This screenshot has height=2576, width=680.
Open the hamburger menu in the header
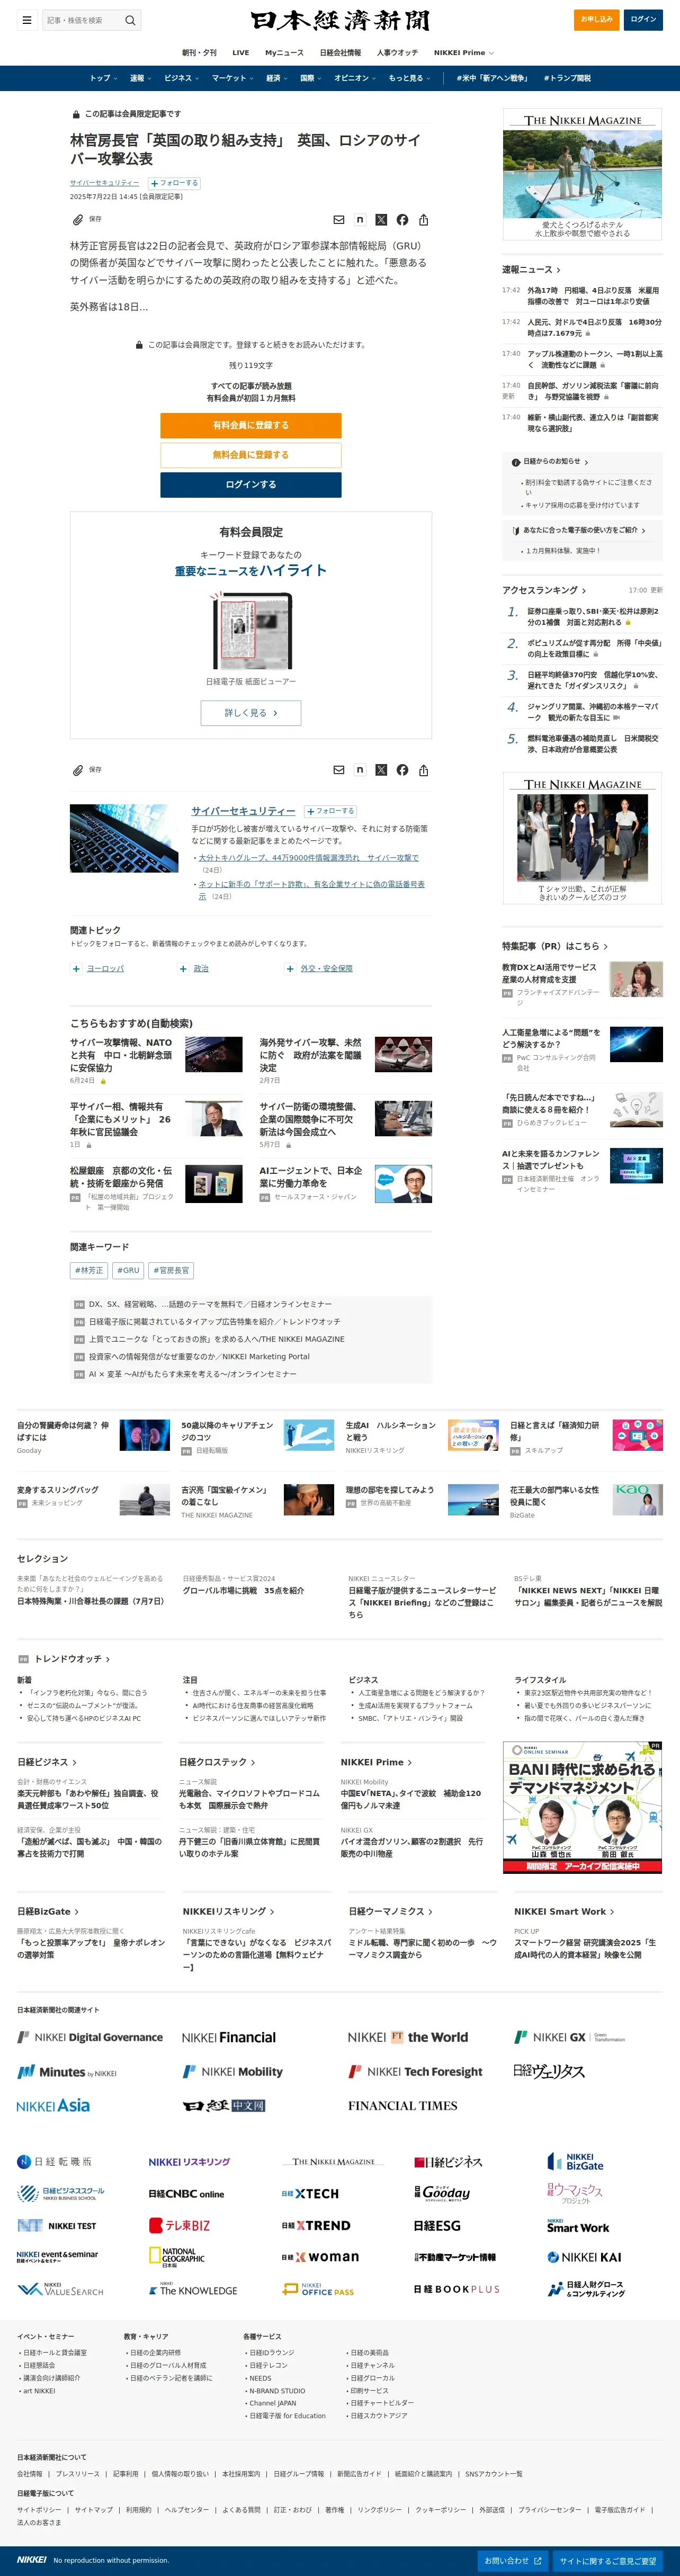[x=27, y=20]
